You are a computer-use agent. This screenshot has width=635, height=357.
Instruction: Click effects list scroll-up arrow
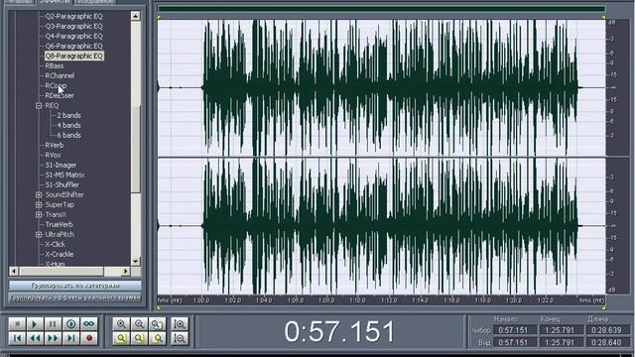pyautogui.click(x=135, y=16)
